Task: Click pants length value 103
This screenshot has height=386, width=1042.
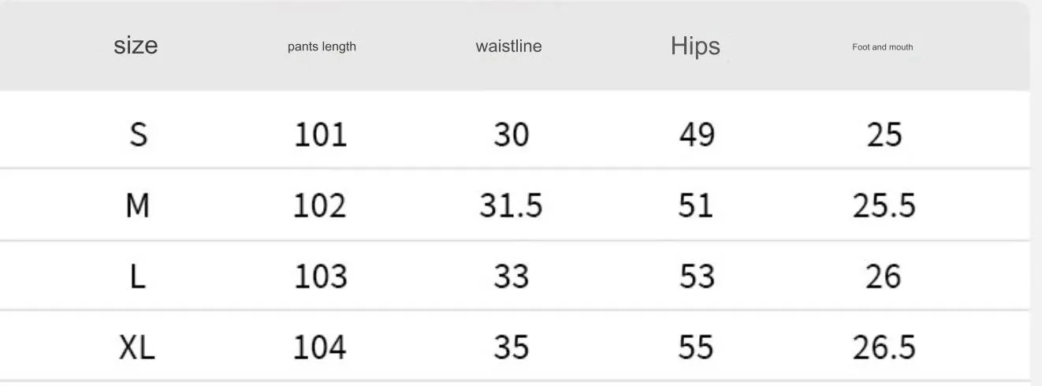Action: (x=320, y=277)
